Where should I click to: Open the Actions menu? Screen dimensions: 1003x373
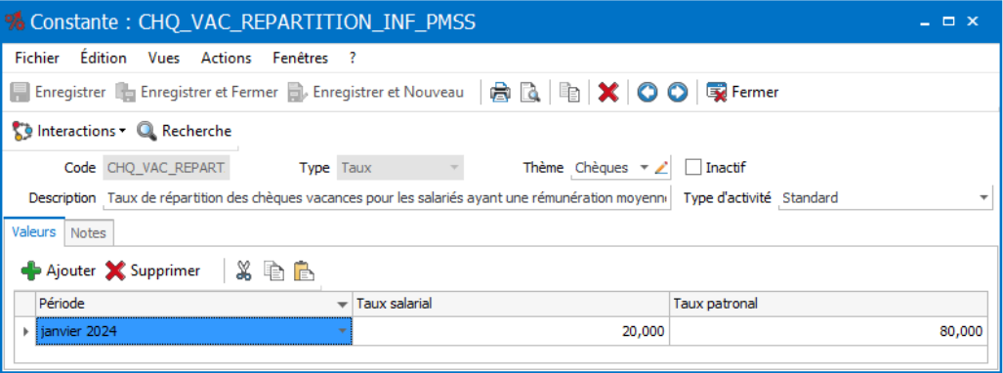pyautogui.click(x=226, y=59)
